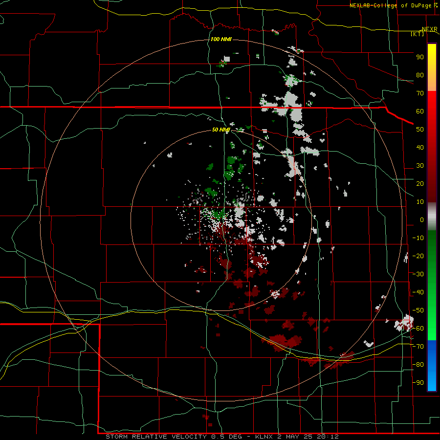Click the '-90' velocity scale label

[x=418, y=383]
